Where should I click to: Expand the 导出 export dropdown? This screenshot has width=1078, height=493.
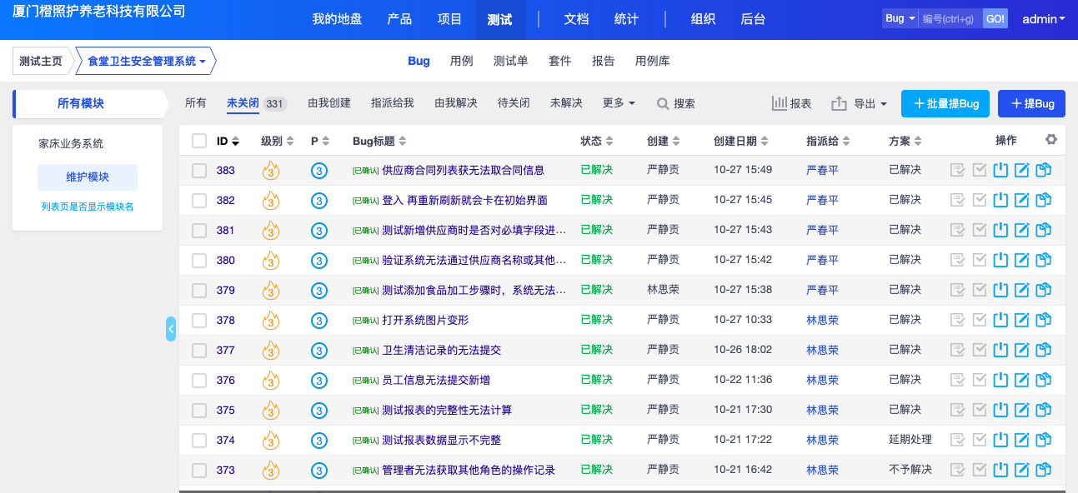pos(860,104)
